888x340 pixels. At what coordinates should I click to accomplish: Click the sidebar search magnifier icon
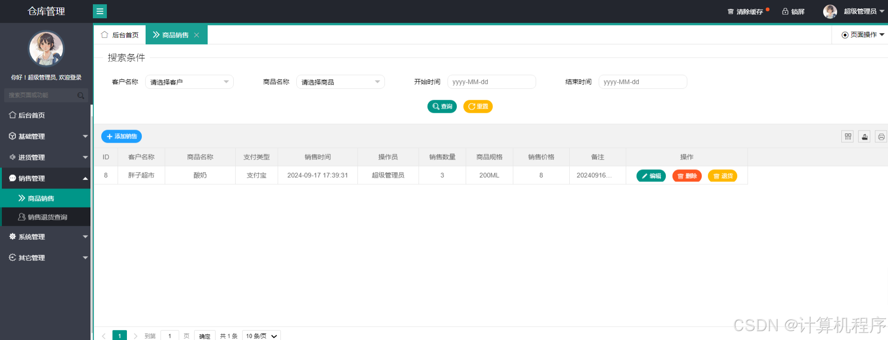(81, 96)
